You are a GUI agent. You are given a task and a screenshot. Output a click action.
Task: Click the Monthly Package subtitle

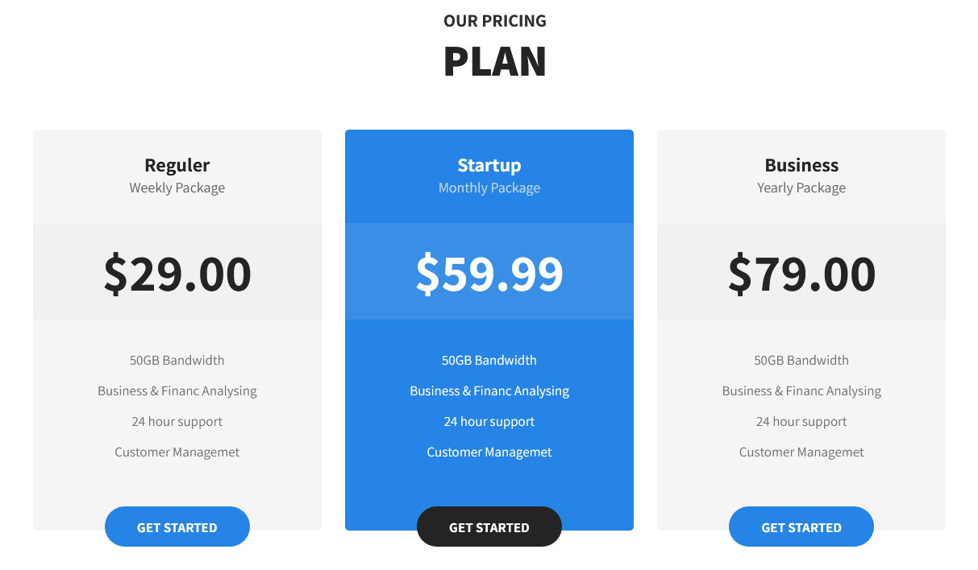point(489,188)
